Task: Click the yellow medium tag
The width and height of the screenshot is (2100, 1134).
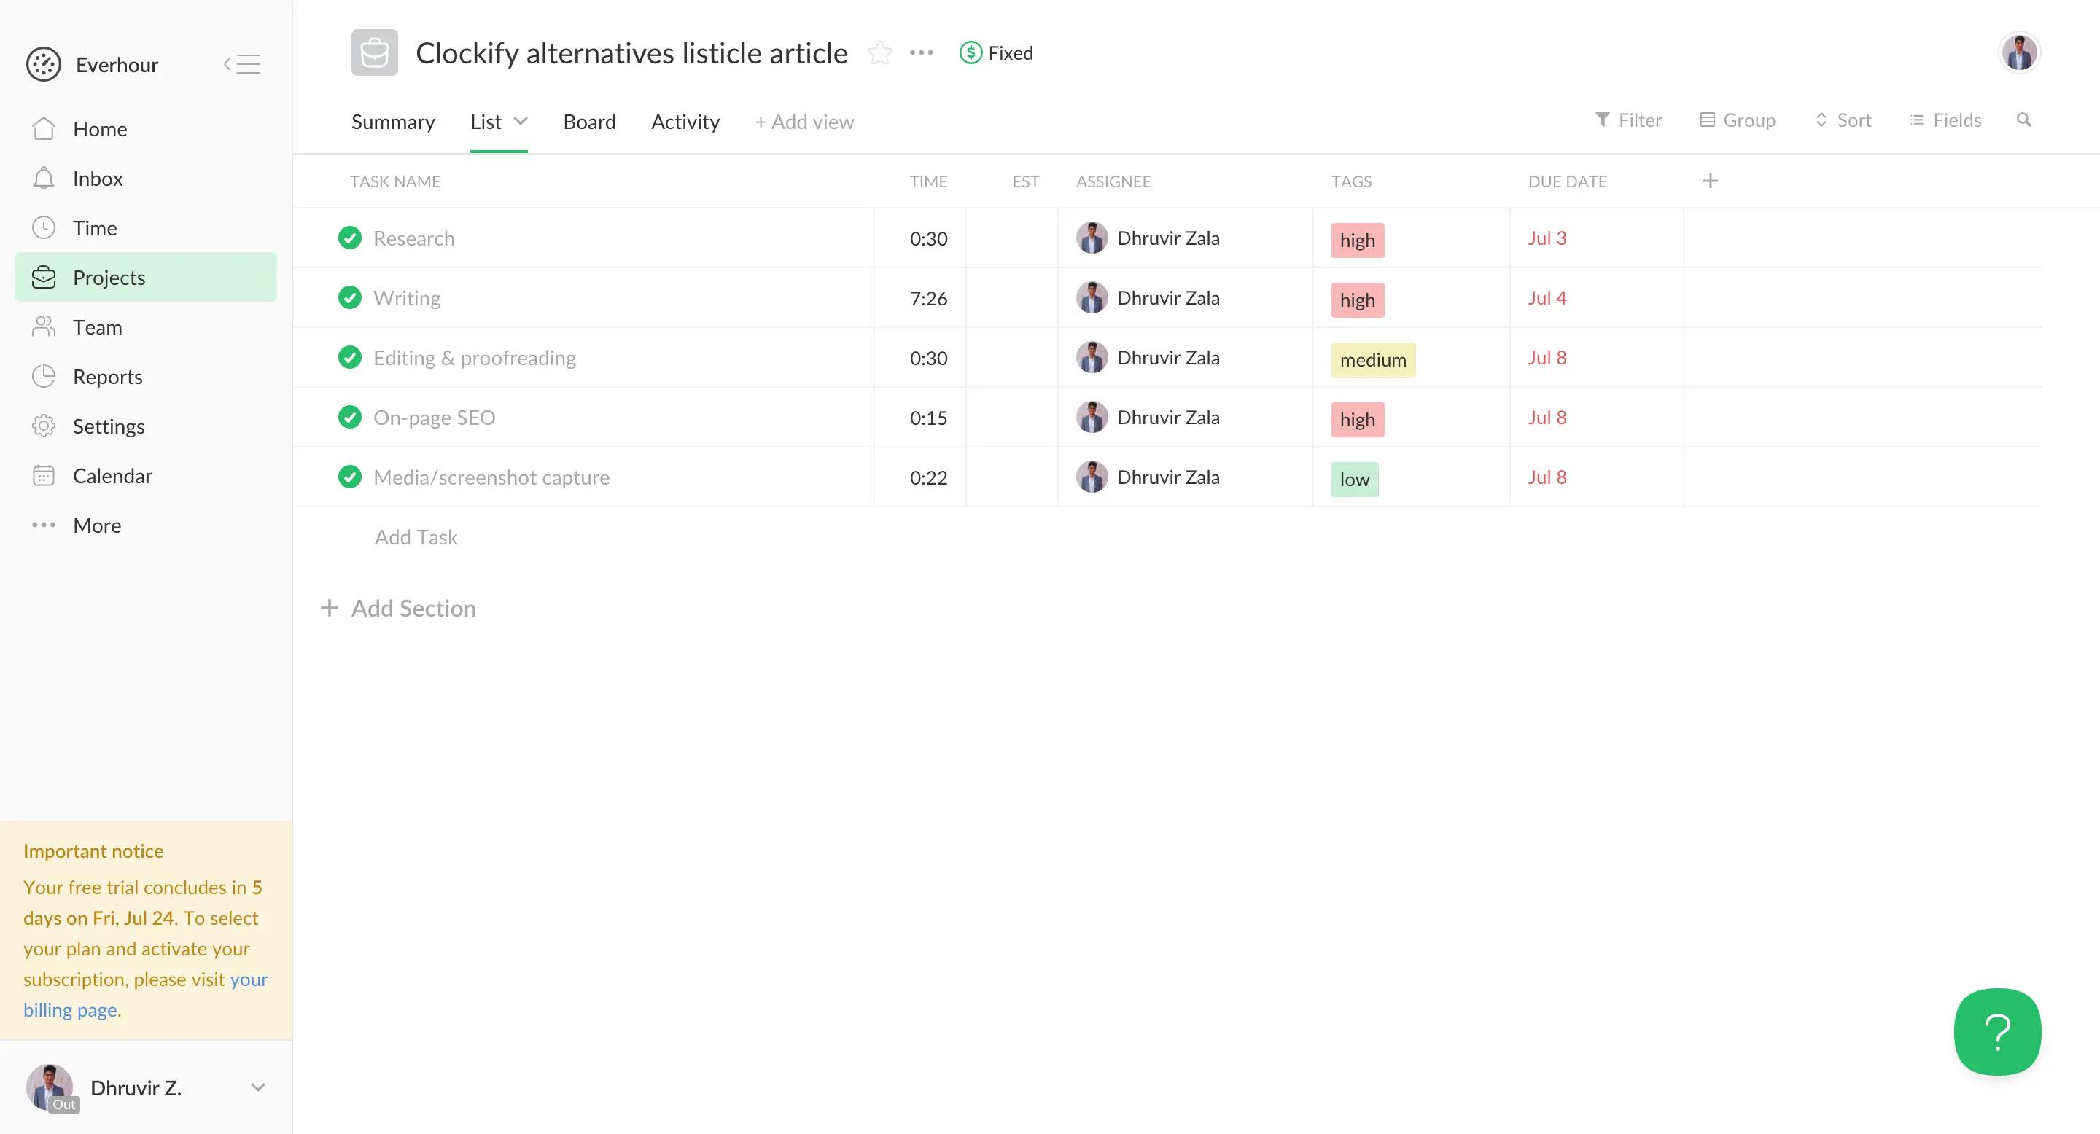Action: click(1373, 359)
